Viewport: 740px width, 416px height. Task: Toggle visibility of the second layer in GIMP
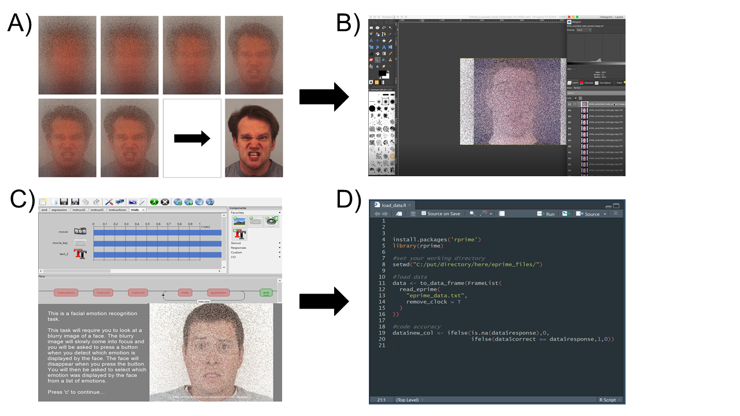569,110
